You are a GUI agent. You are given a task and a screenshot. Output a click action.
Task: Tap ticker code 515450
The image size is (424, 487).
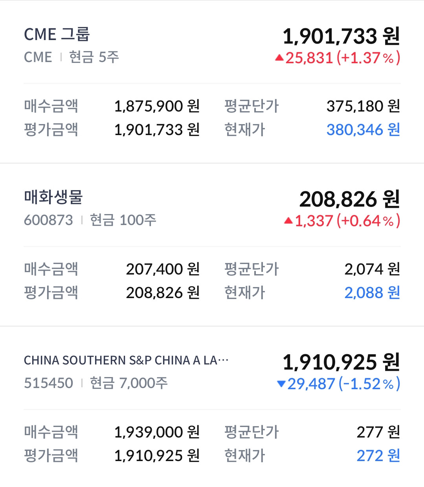pyautogui.click(x=48, y=383)
